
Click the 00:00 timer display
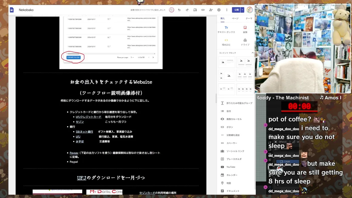299,106
